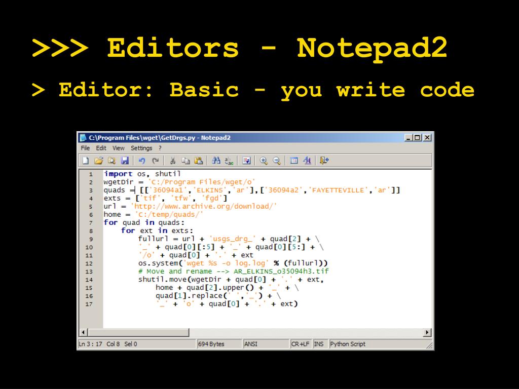
Task: Click the Notepad2 title bar app icon
Action: [83, 138]
